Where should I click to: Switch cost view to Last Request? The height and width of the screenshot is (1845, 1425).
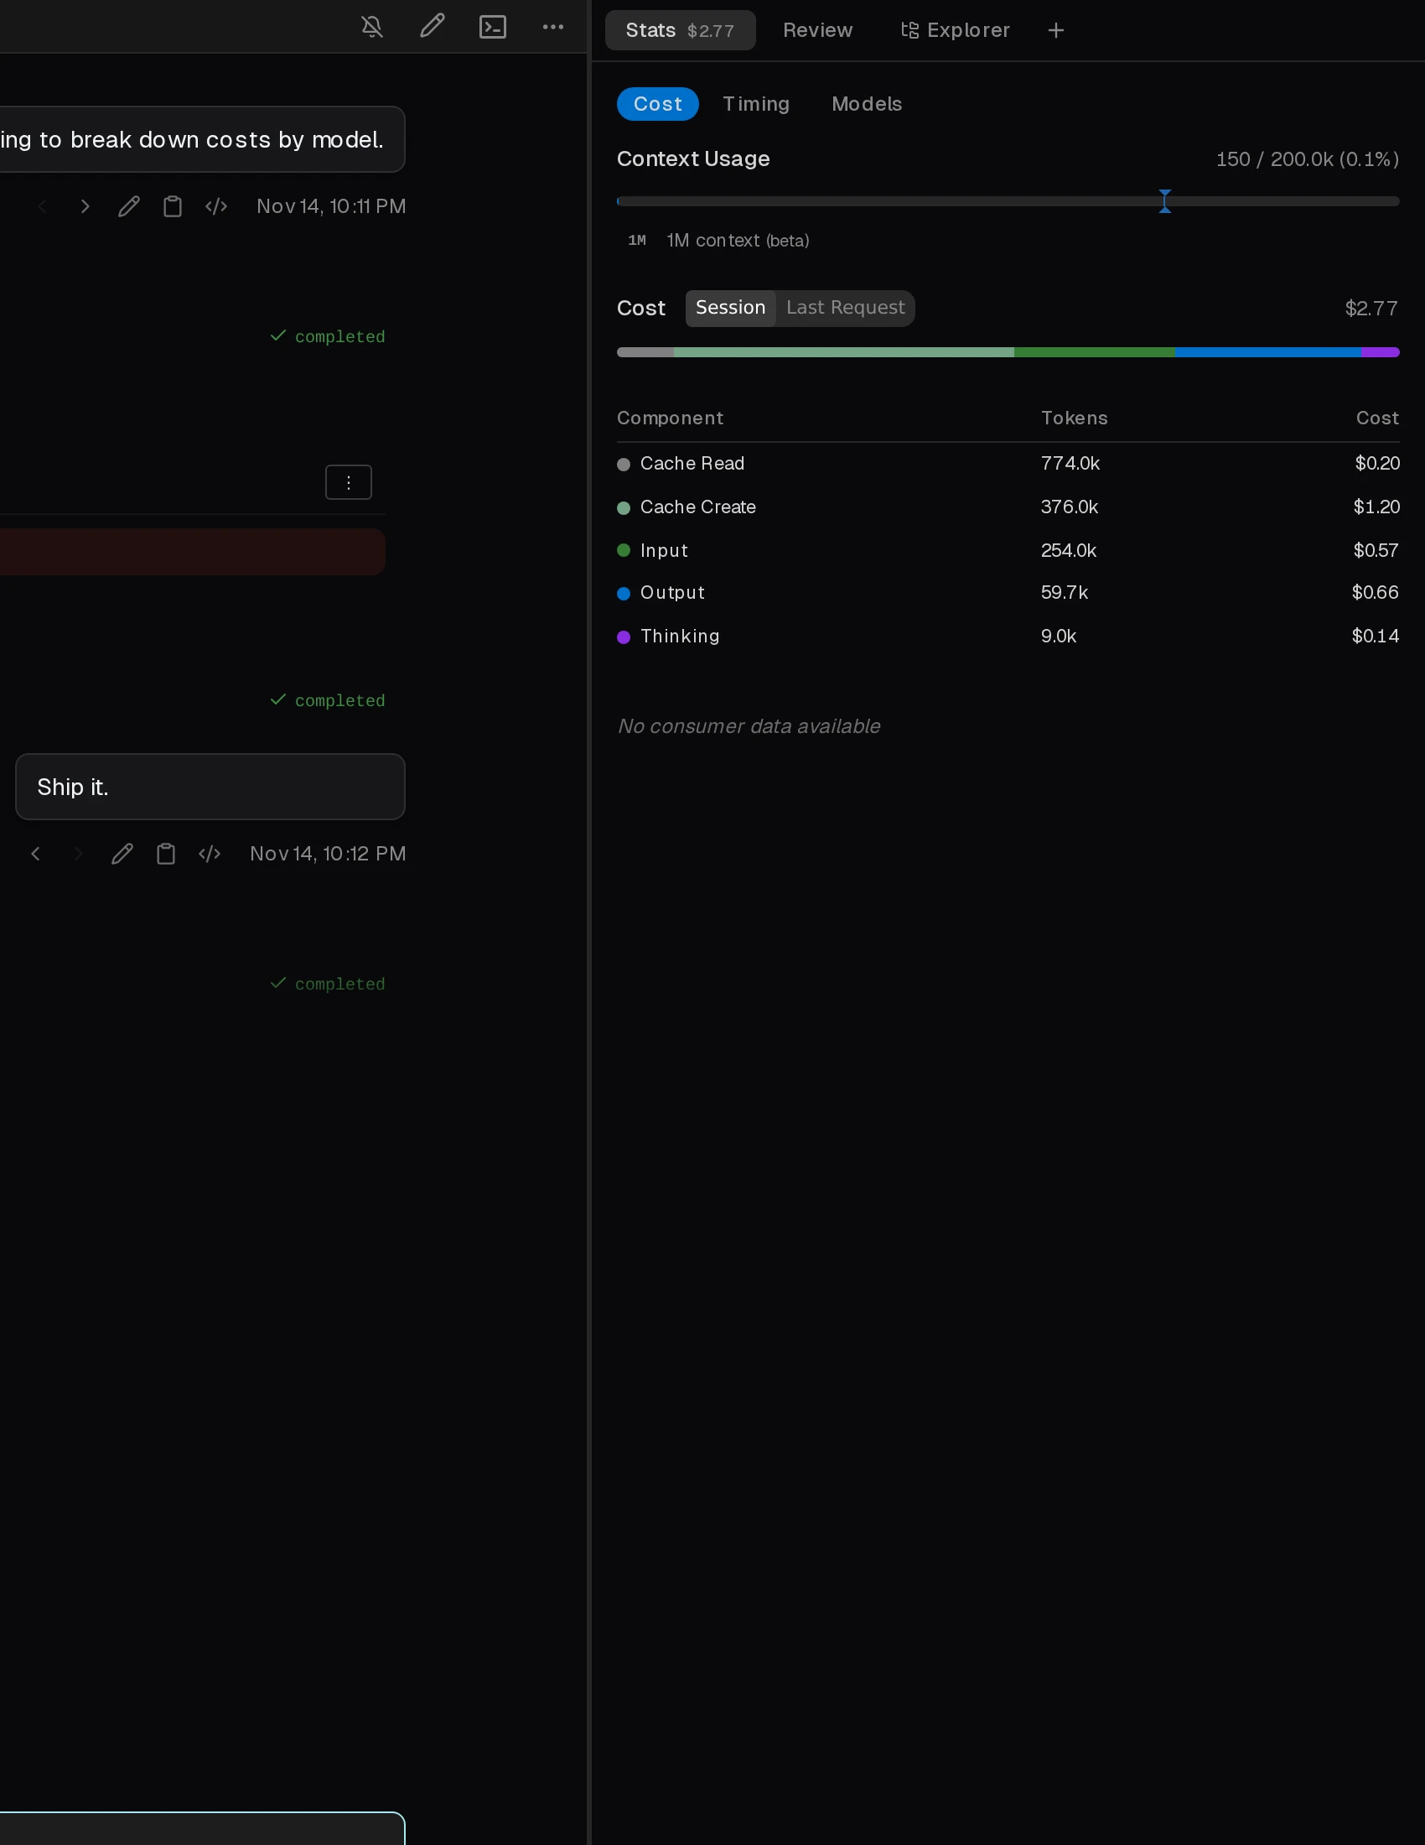[x=844, y=308]
